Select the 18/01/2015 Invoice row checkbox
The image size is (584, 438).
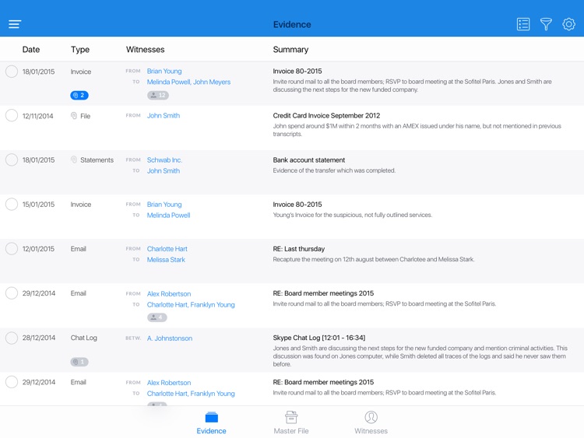12,72
